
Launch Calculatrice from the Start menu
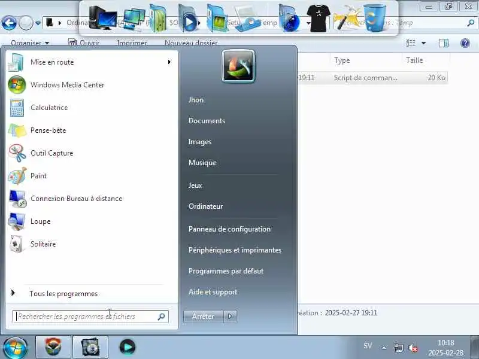(49, 108)
